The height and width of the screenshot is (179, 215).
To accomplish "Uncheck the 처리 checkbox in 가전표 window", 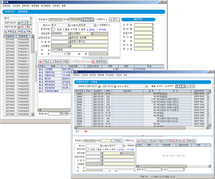I will click(158, 86).
